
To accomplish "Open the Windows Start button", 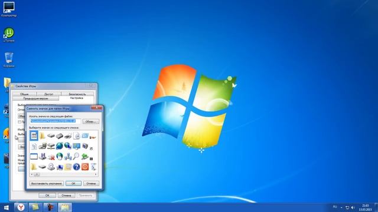I will point(6,207).
